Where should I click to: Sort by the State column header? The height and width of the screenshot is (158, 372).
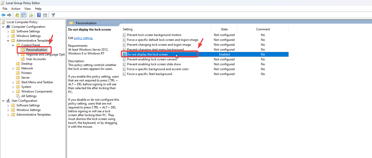224,29
